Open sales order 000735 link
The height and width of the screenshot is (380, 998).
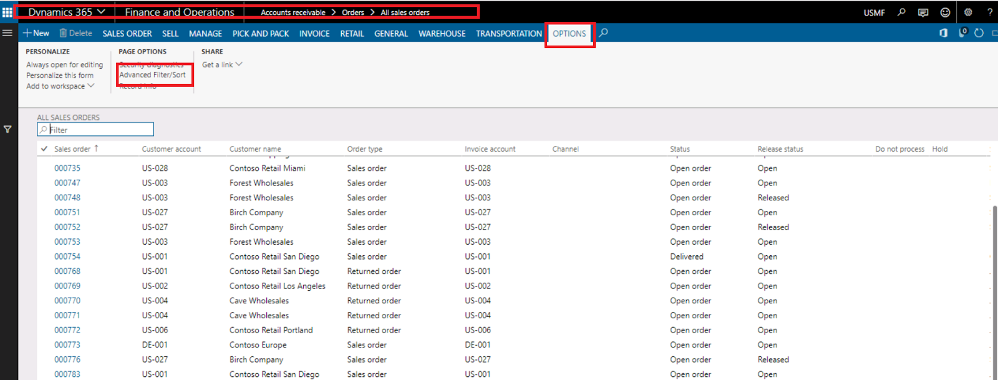[x=67, y=168]
